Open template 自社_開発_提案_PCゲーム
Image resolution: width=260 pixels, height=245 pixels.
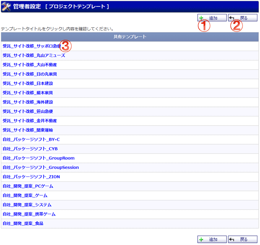[x=28, y=186]
